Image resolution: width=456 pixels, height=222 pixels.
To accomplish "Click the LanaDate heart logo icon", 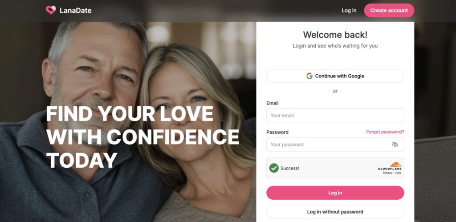I will coord(51,11).
